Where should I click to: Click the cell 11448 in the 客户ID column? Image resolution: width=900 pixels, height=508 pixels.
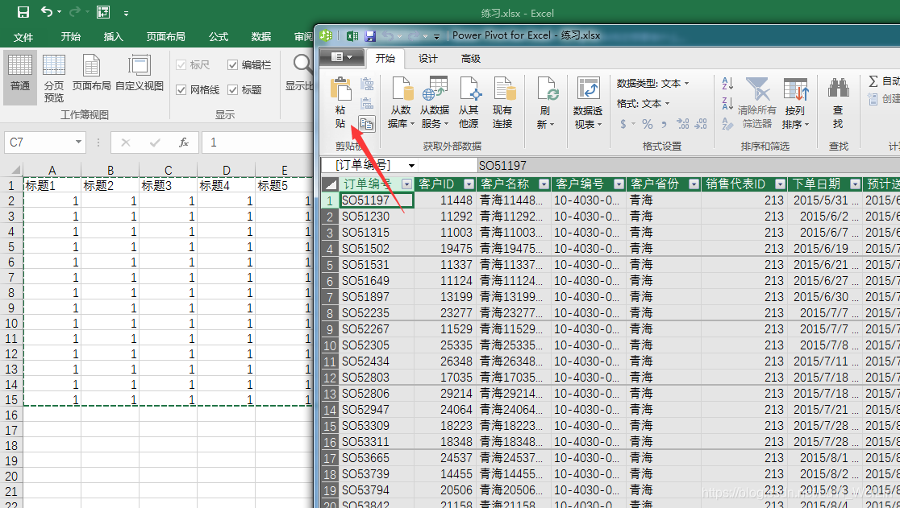point(445,200)
